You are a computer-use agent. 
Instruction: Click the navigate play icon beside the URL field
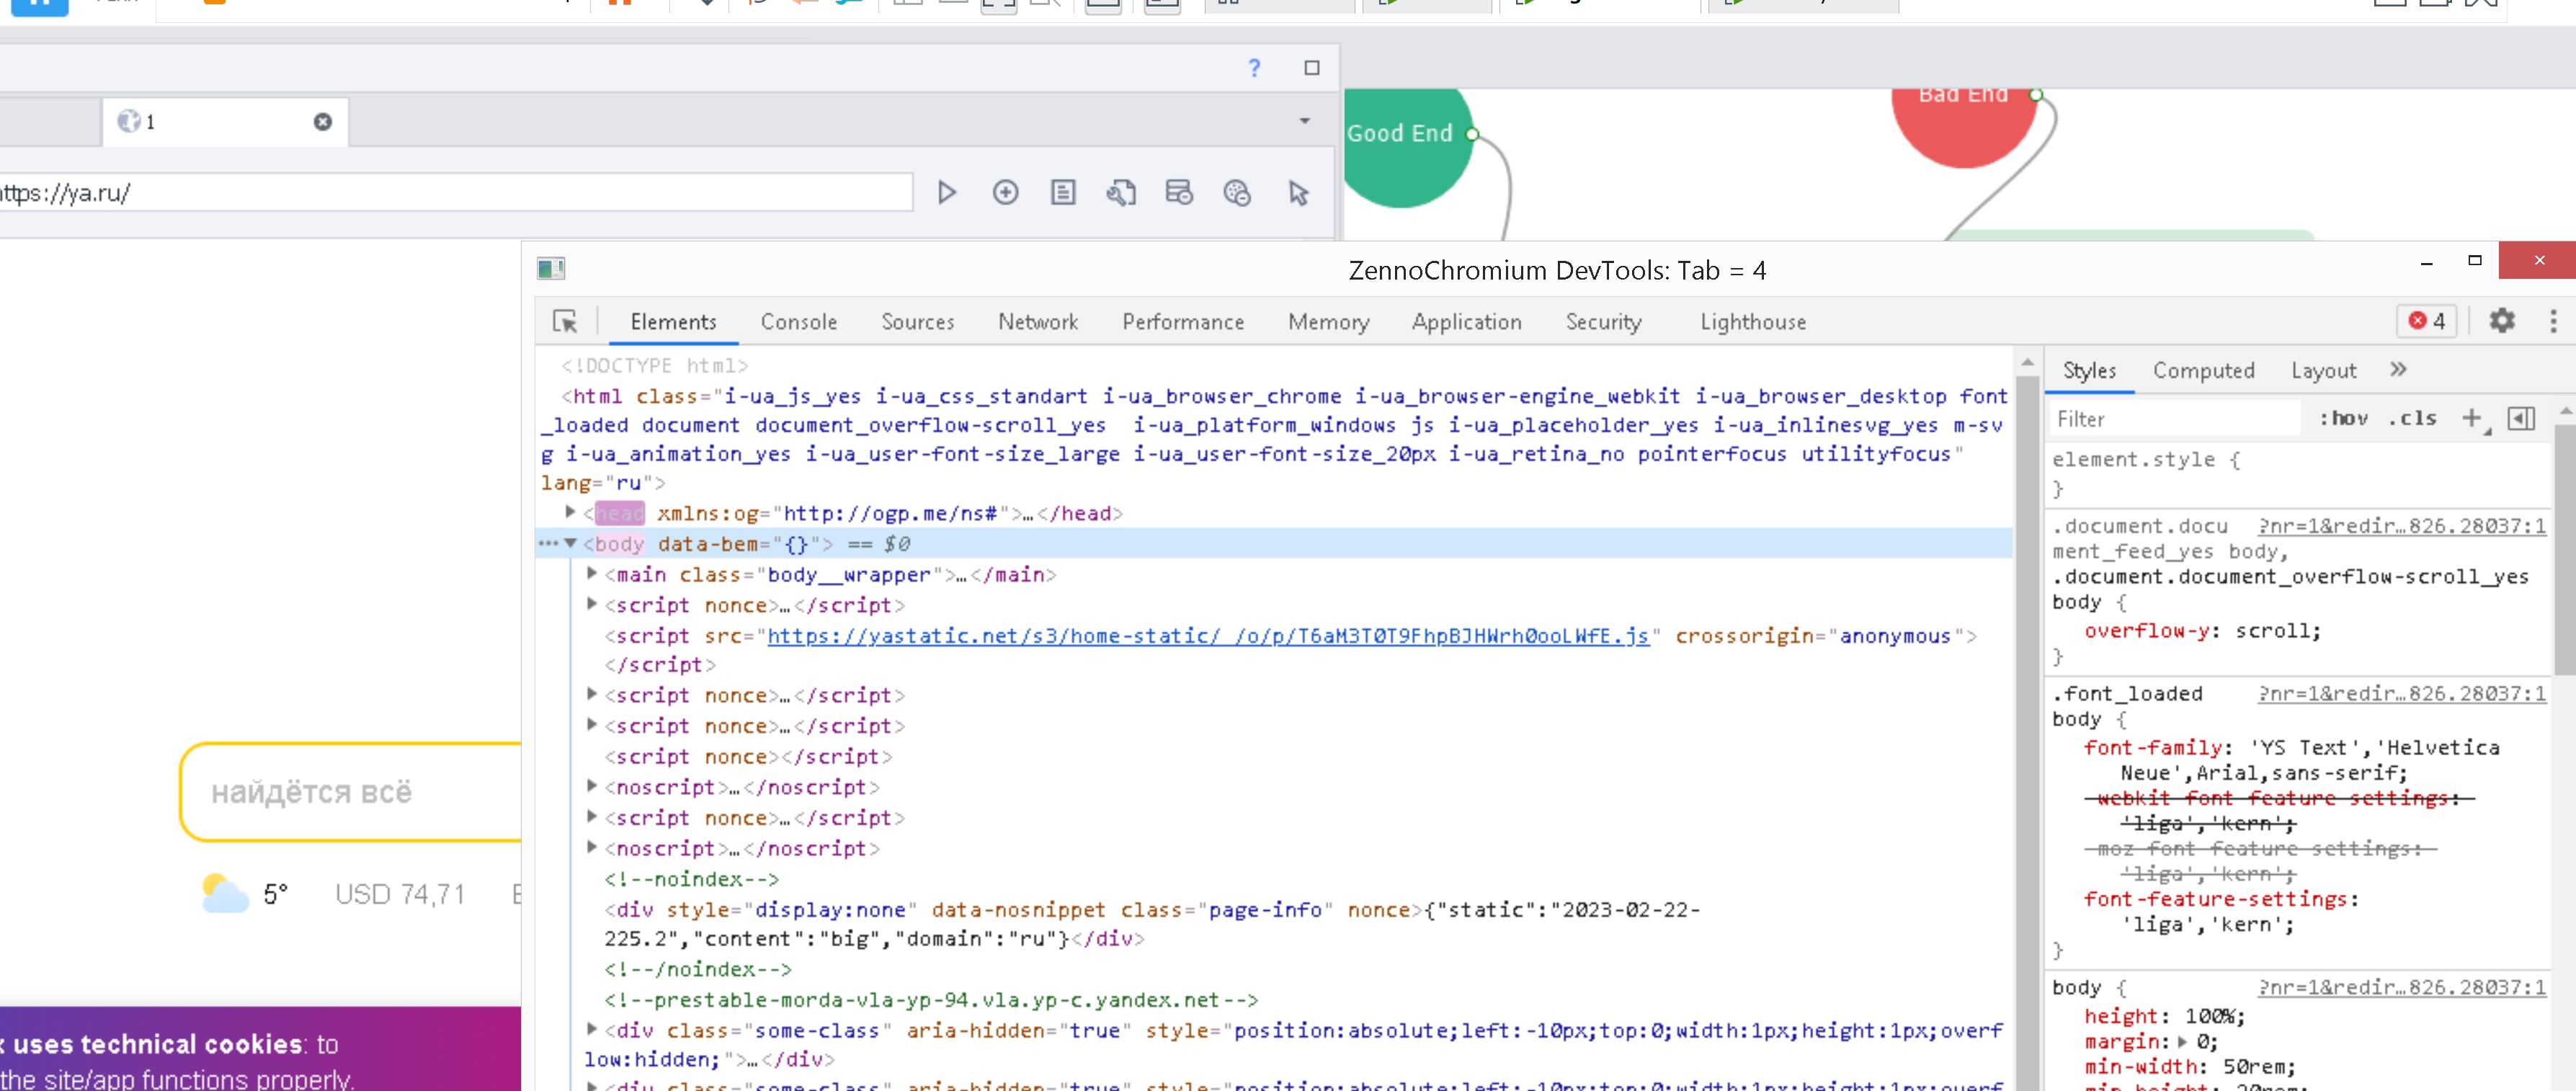[946, 192]
